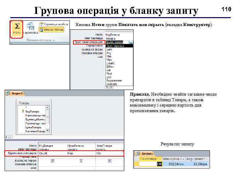Select Производитель field in Товары list
This screenshot has height=178, width=238.
pos(35,123)
